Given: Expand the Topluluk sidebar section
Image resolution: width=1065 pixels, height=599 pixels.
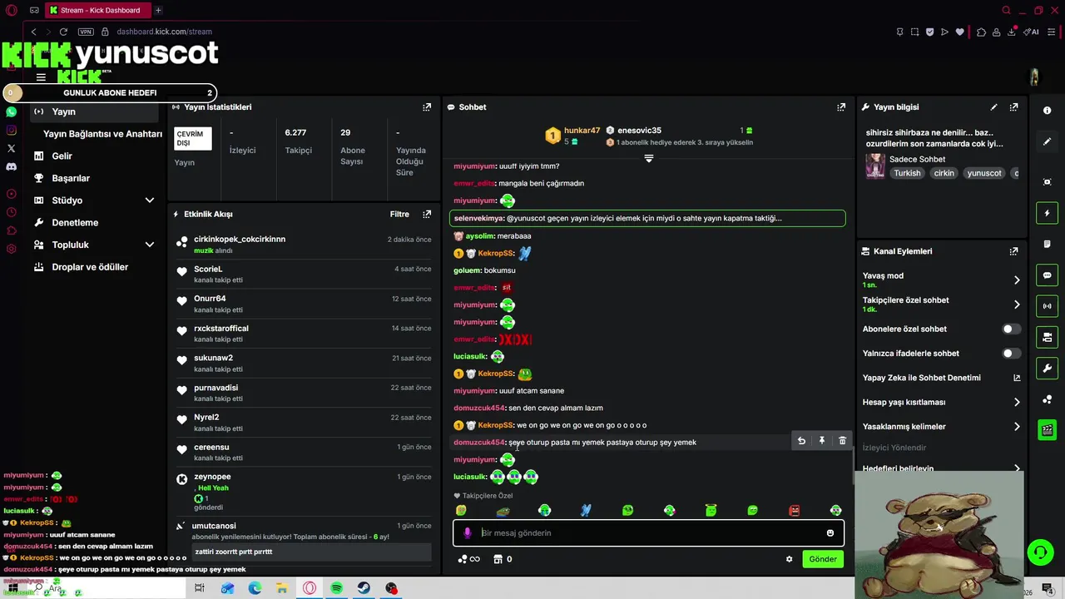Looking at the screenshot, I should point(150,245).
